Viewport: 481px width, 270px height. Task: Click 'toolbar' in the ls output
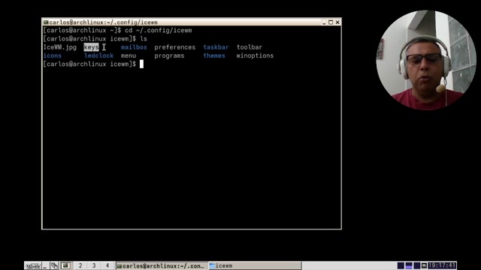(250, 47)
